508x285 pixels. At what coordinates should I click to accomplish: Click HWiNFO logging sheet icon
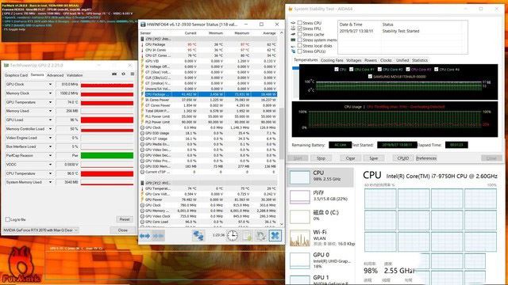247,236
